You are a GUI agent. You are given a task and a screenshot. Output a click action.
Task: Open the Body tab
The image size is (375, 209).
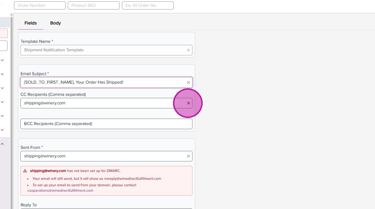tap(55, 23)
